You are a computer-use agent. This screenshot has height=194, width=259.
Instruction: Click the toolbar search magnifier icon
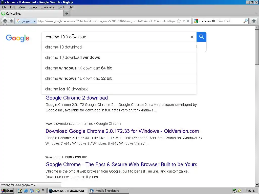tap(245, 21)
